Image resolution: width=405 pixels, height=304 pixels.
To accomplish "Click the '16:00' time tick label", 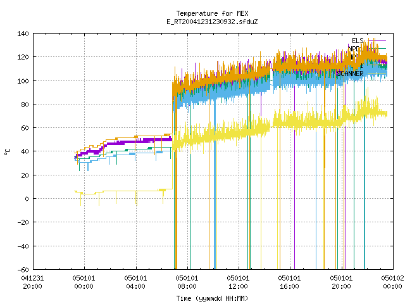I will [x=289, y=286].
